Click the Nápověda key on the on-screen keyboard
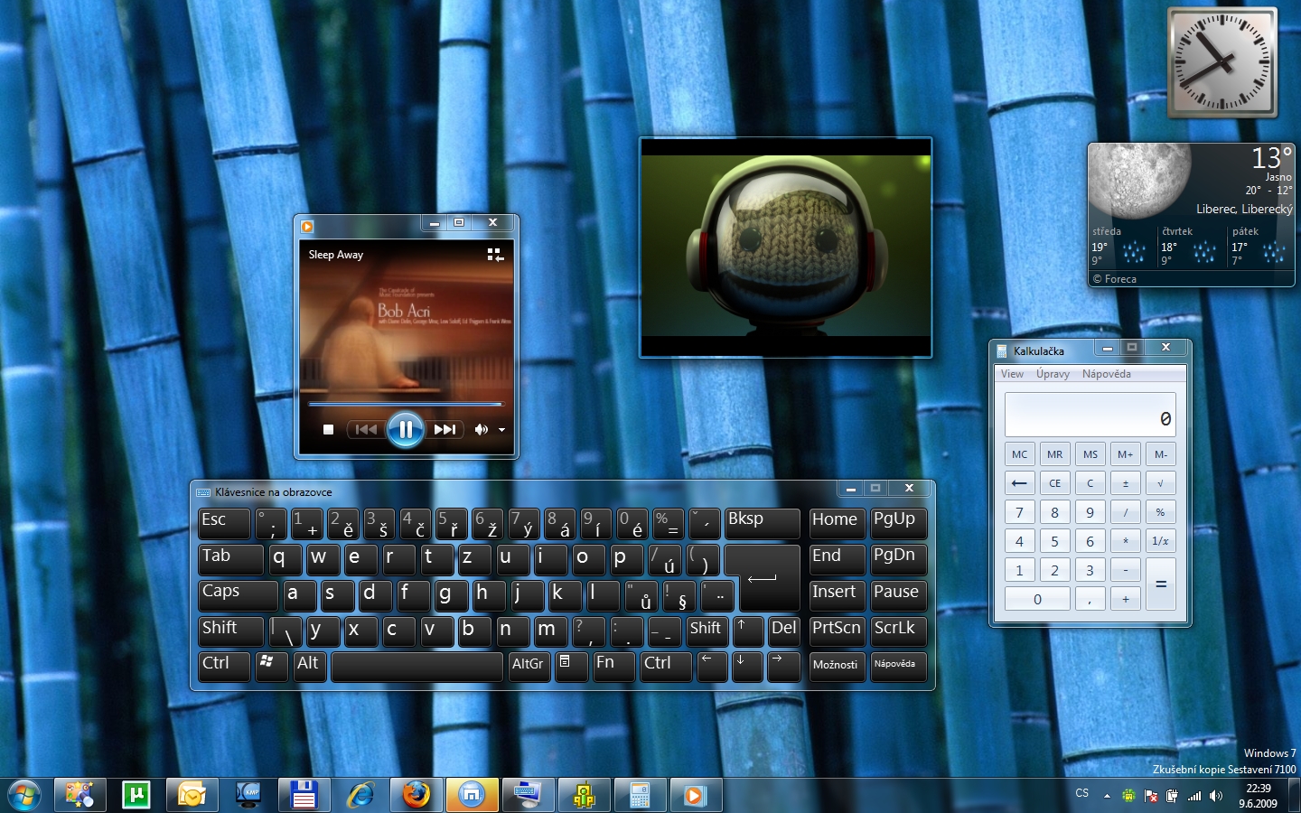Image resolution: width=1301 pixels, height=813 pixels. pyautogui.click(x=899, y=666)
